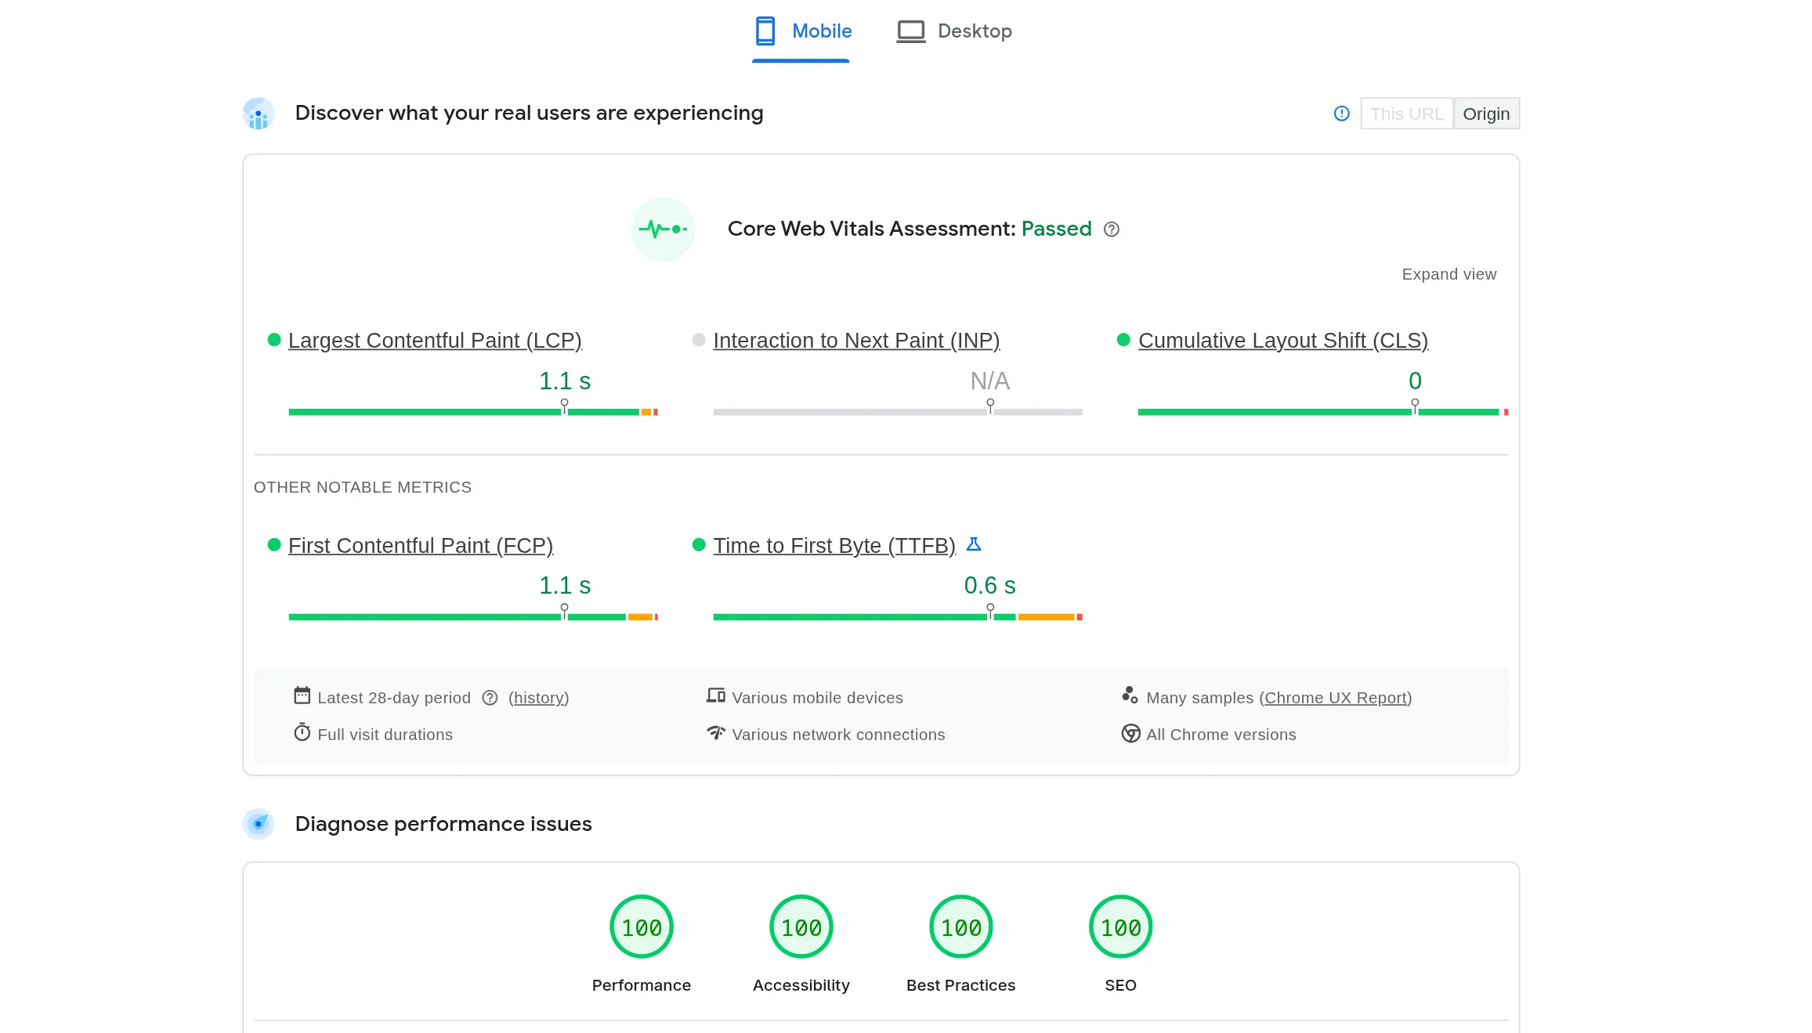Click the Passed assessment status text

pyautogui.click(x=1056, y=229)
